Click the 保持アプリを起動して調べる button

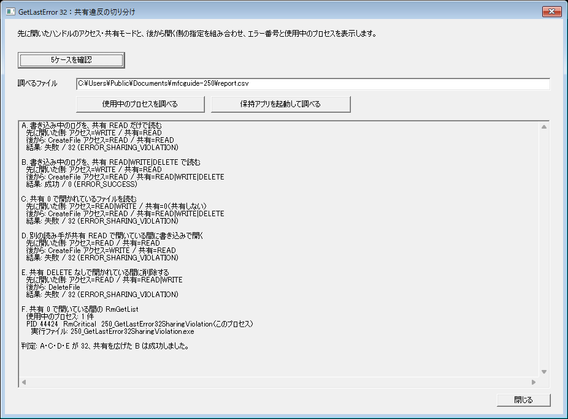tap(281, 104)
